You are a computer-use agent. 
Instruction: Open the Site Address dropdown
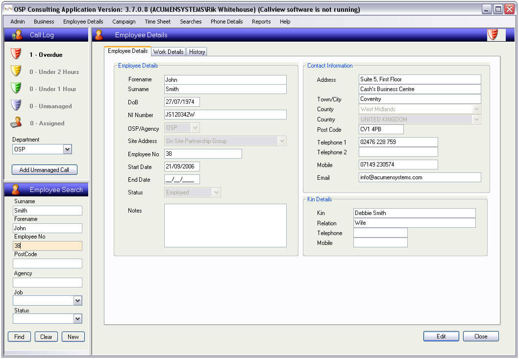[x=282, y=141]
